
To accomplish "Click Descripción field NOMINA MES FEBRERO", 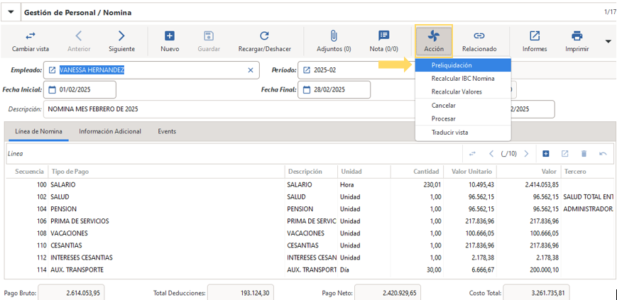I will pyautogui.click(x=229, y=109).
